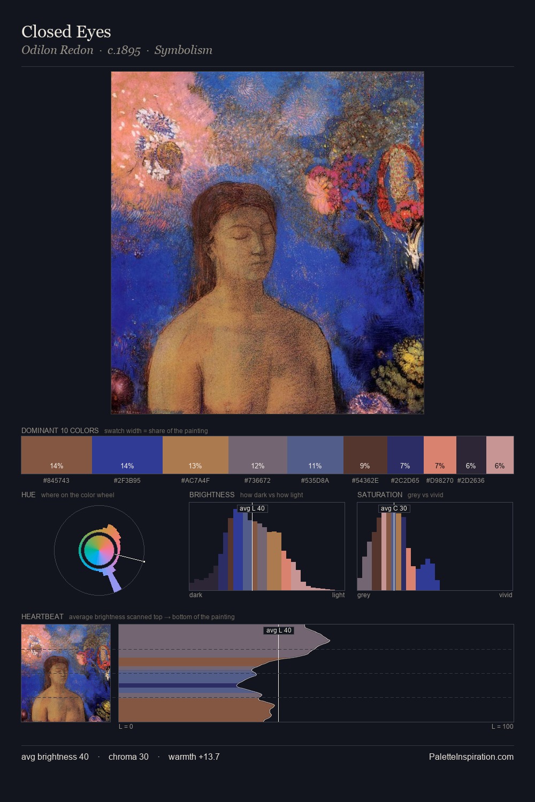Select the #2D2636 near-black swatch
This screenshot has height=802, width=535.
click(x=471, y=455)
